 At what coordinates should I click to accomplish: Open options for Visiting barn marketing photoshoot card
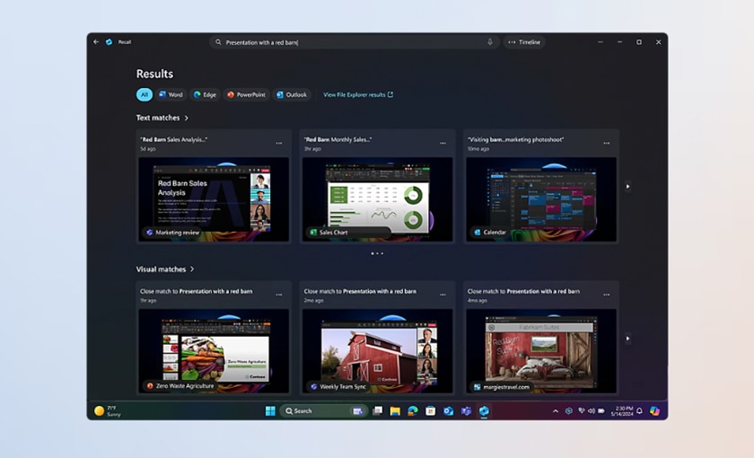(607, 144)
